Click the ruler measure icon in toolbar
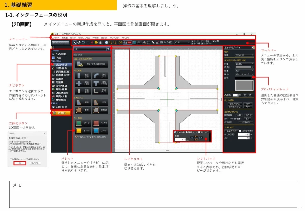The width and height of the screenshot is (305, 211). (x=149, y=42)
